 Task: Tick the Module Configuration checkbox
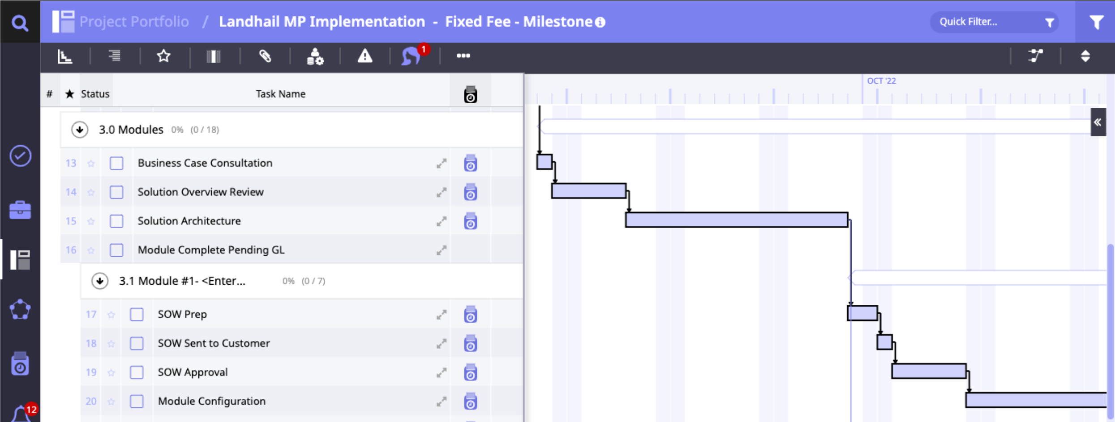pyautogui.click(x=137, y=401)
